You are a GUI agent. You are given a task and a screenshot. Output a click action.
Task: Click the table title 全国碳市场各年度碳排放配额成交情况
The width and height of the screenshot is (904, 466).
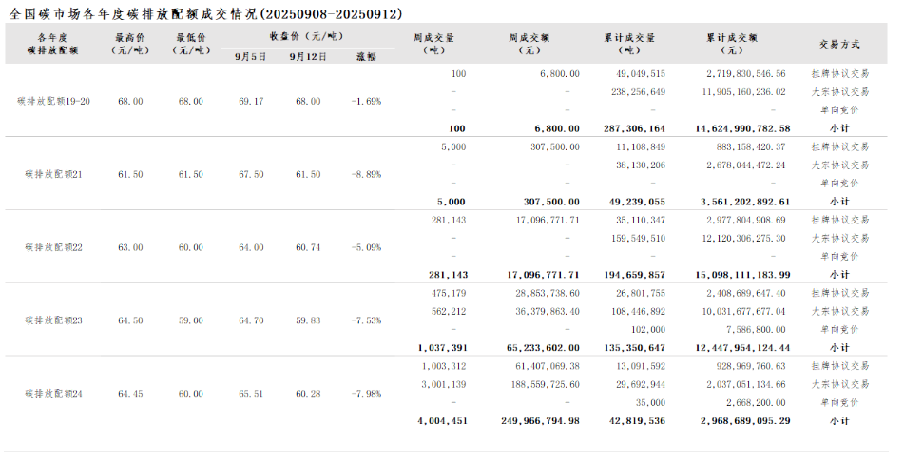click(x=204, y=14)
